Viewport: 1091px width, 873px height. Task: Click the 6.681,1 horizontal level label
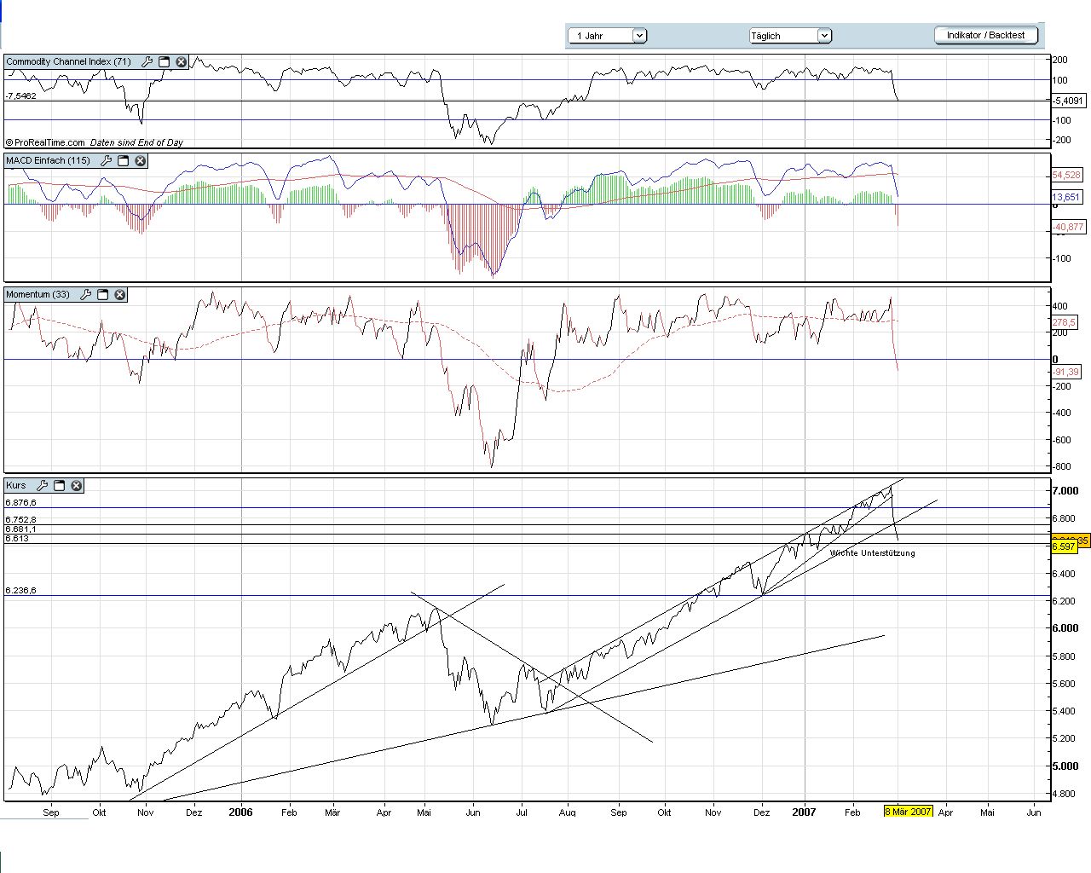click(x=20, y=529)
